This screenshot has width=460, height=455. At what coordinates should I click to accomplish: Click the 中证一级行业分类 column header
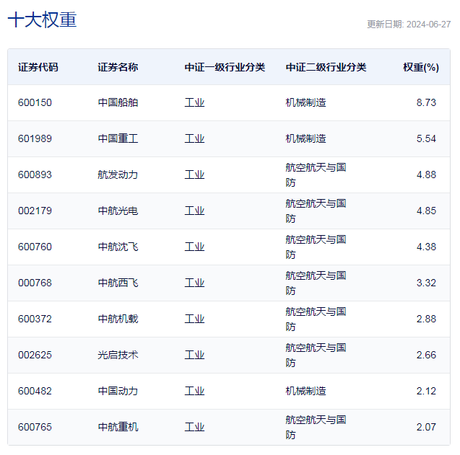(x=225, y=67)
